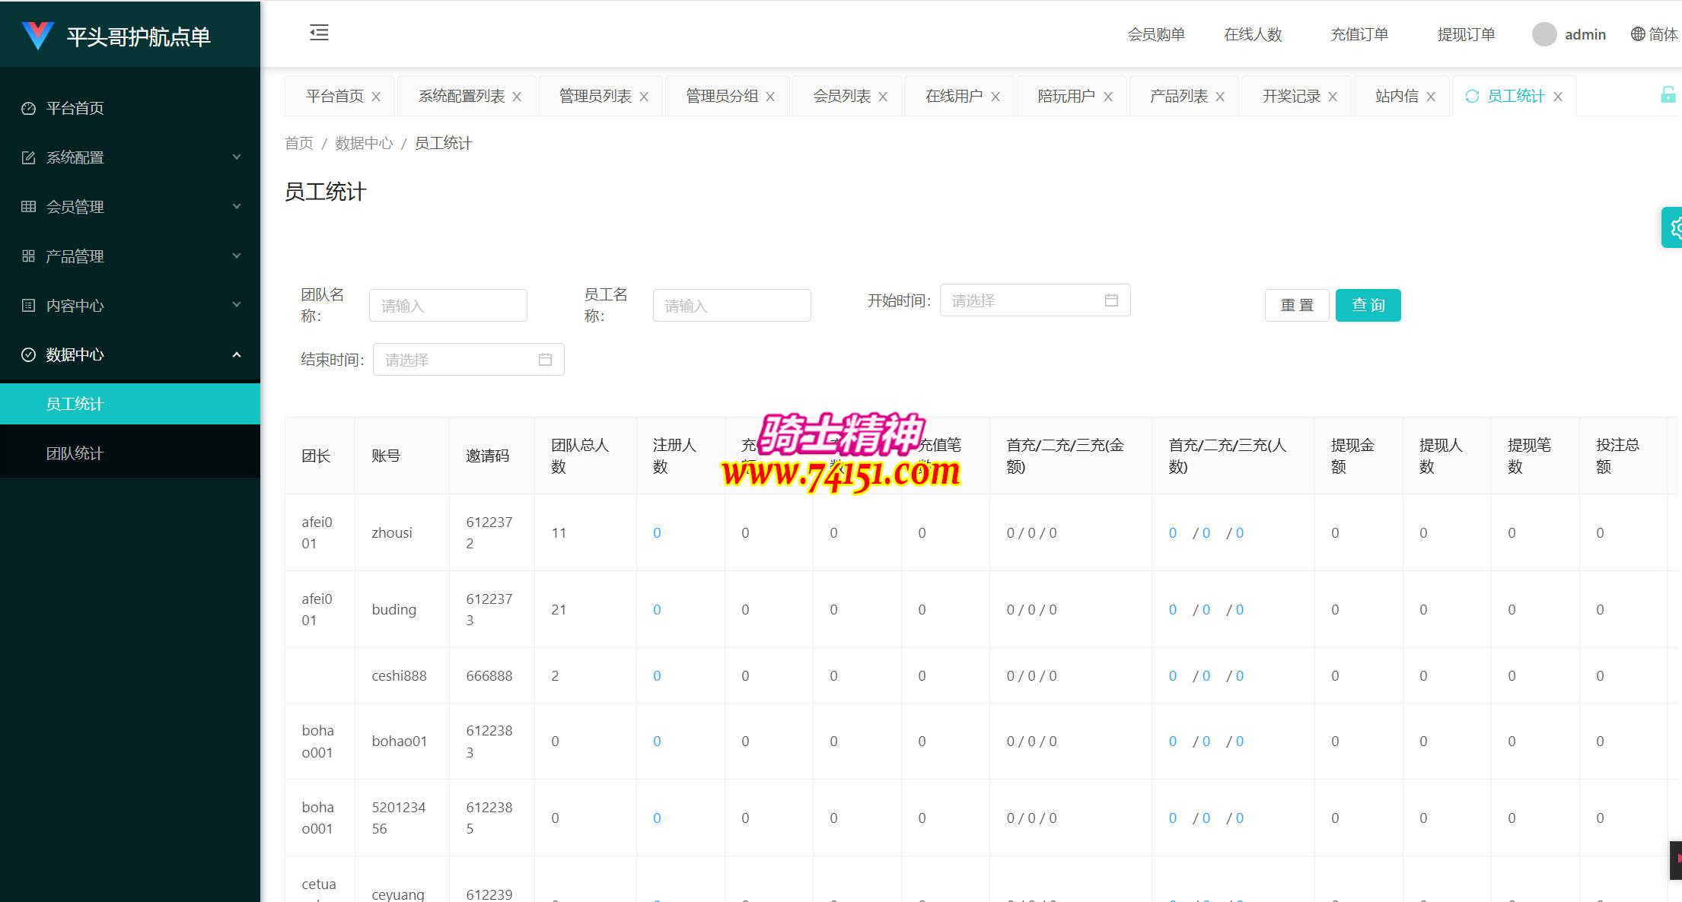Close the 会员列表 tab

tap(883, 97)
